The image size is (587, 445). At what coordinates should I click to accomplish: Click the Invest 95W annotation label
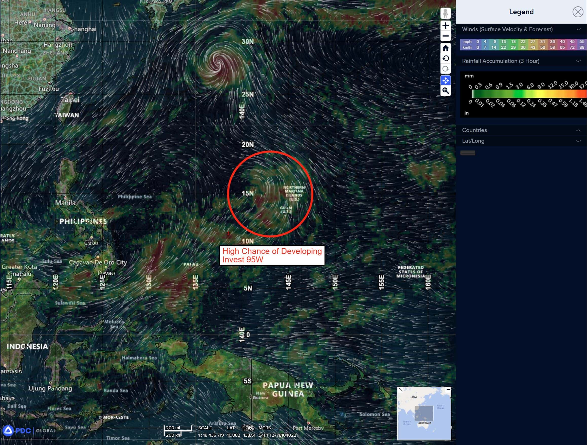pos(272,255)
